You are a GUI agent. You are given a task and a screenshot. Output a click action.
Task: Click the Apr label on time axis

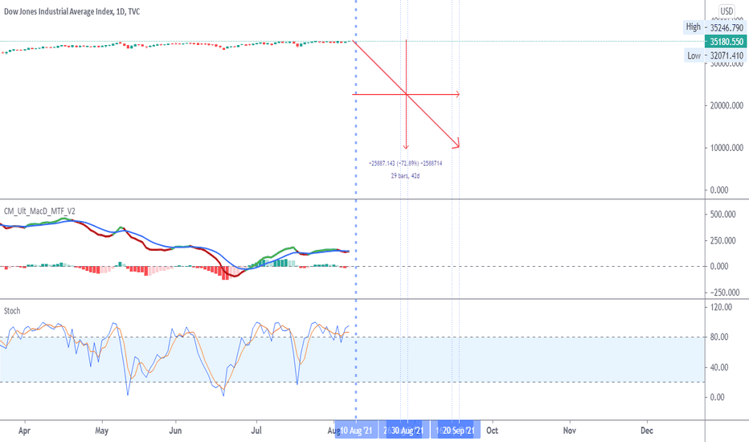[x=24, y=431]
